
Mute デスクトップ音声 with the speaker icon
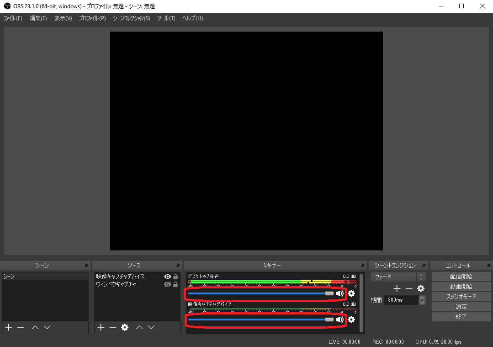point(339,293)
